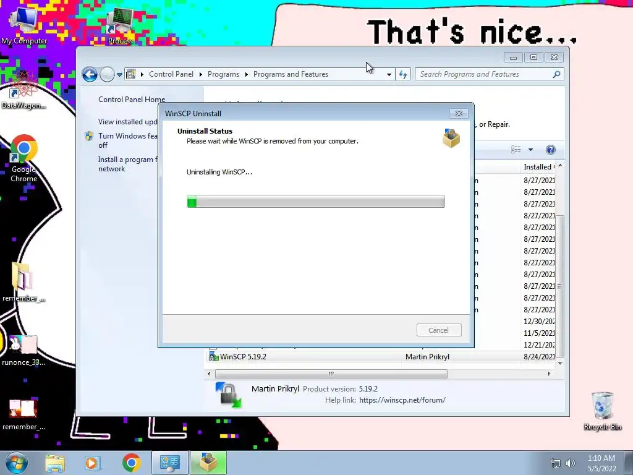Click the Product version 5.19.2 detail
This screenshot has width=633, height=475.
point(341,389)
